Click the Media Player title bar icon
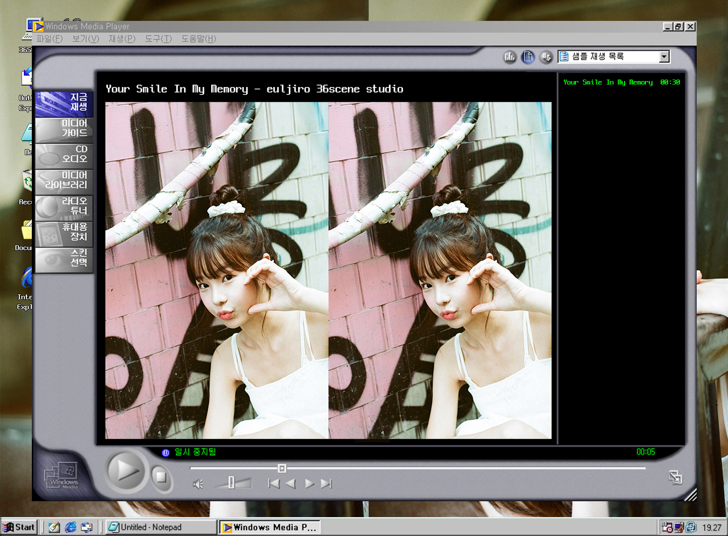 [x=39, y=26]
